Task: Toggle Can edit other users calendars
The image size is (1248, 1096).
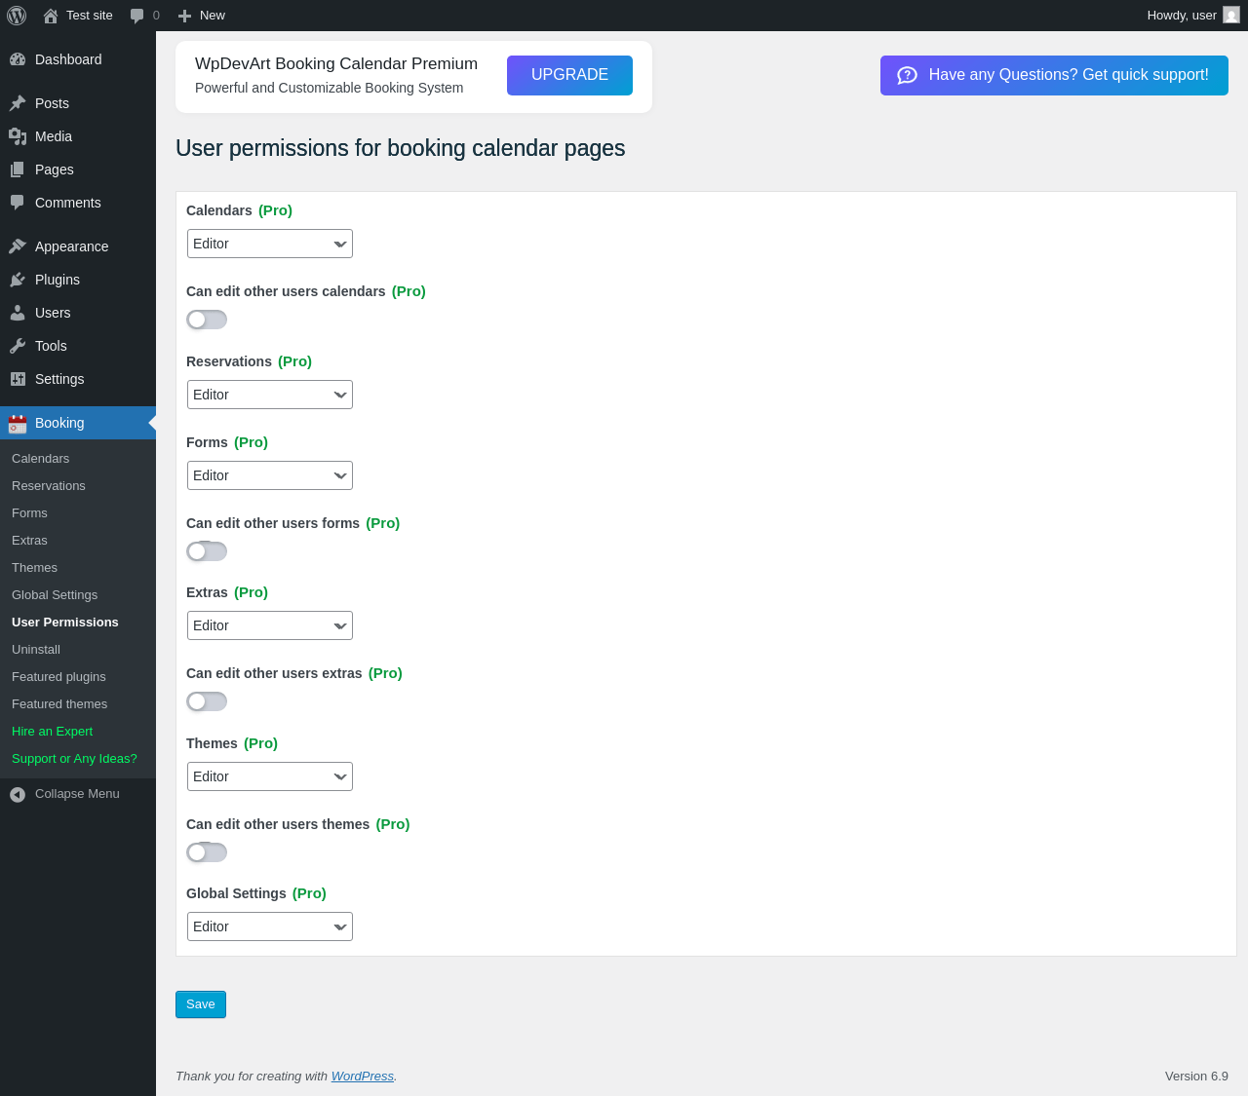Action: tap(207, 320)
